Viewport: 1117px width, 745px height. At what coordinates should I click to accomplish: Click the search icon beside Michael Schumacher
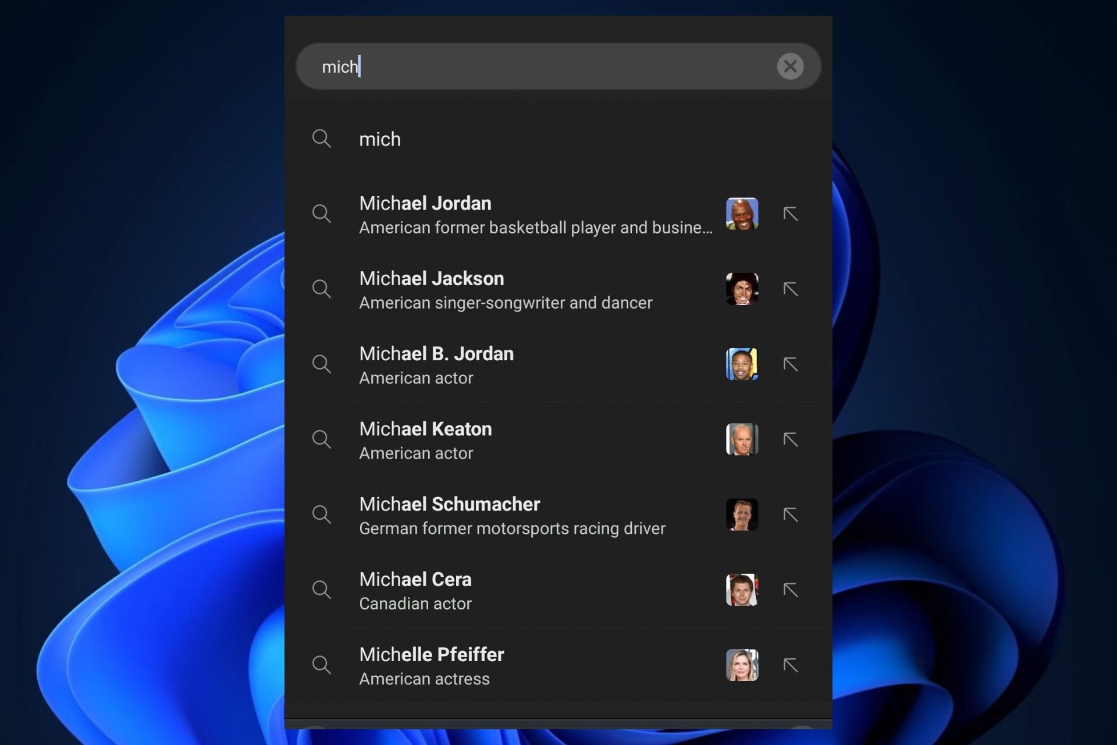tap(322, 514)
